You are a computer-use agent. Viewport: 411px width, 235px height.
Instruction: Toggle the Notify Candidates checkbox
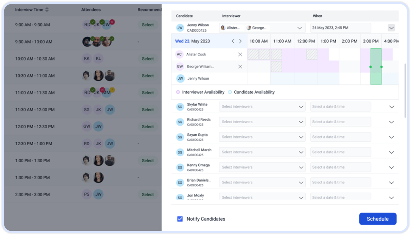click(180, 219)
